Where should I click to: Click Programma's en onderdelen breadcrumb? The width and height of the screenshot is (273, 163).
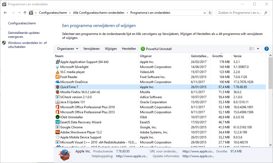pyautogui.click(x=150, y=13)
